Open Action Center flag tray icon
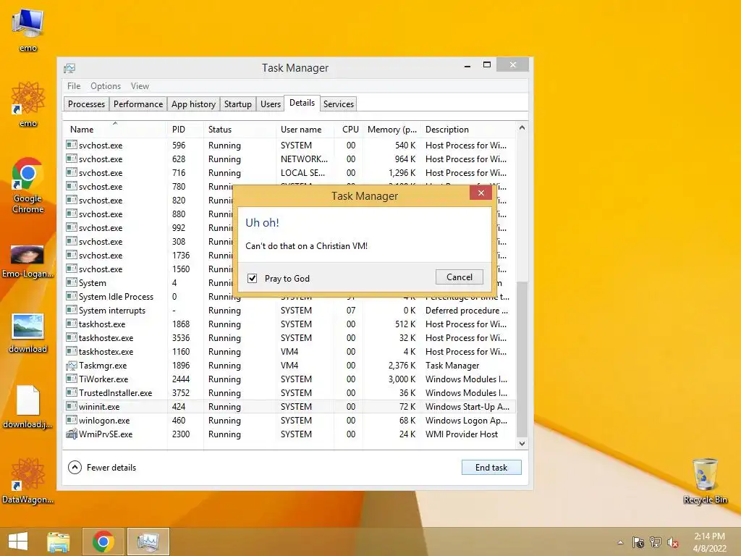Screen dimensions: 741x556 coord(638,542)
